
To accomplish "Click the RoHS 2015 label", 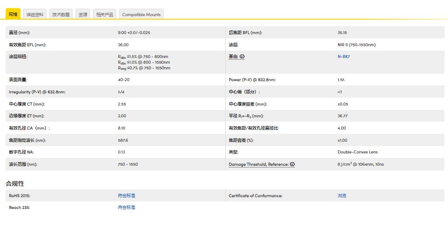I will [19, 196].
